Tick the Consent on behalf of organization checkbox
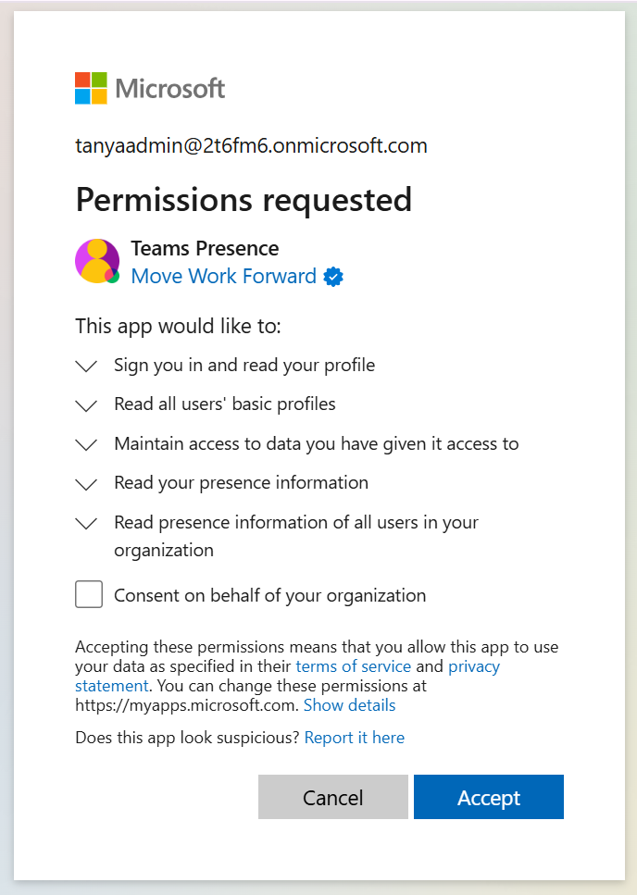 tap(89, 594)
